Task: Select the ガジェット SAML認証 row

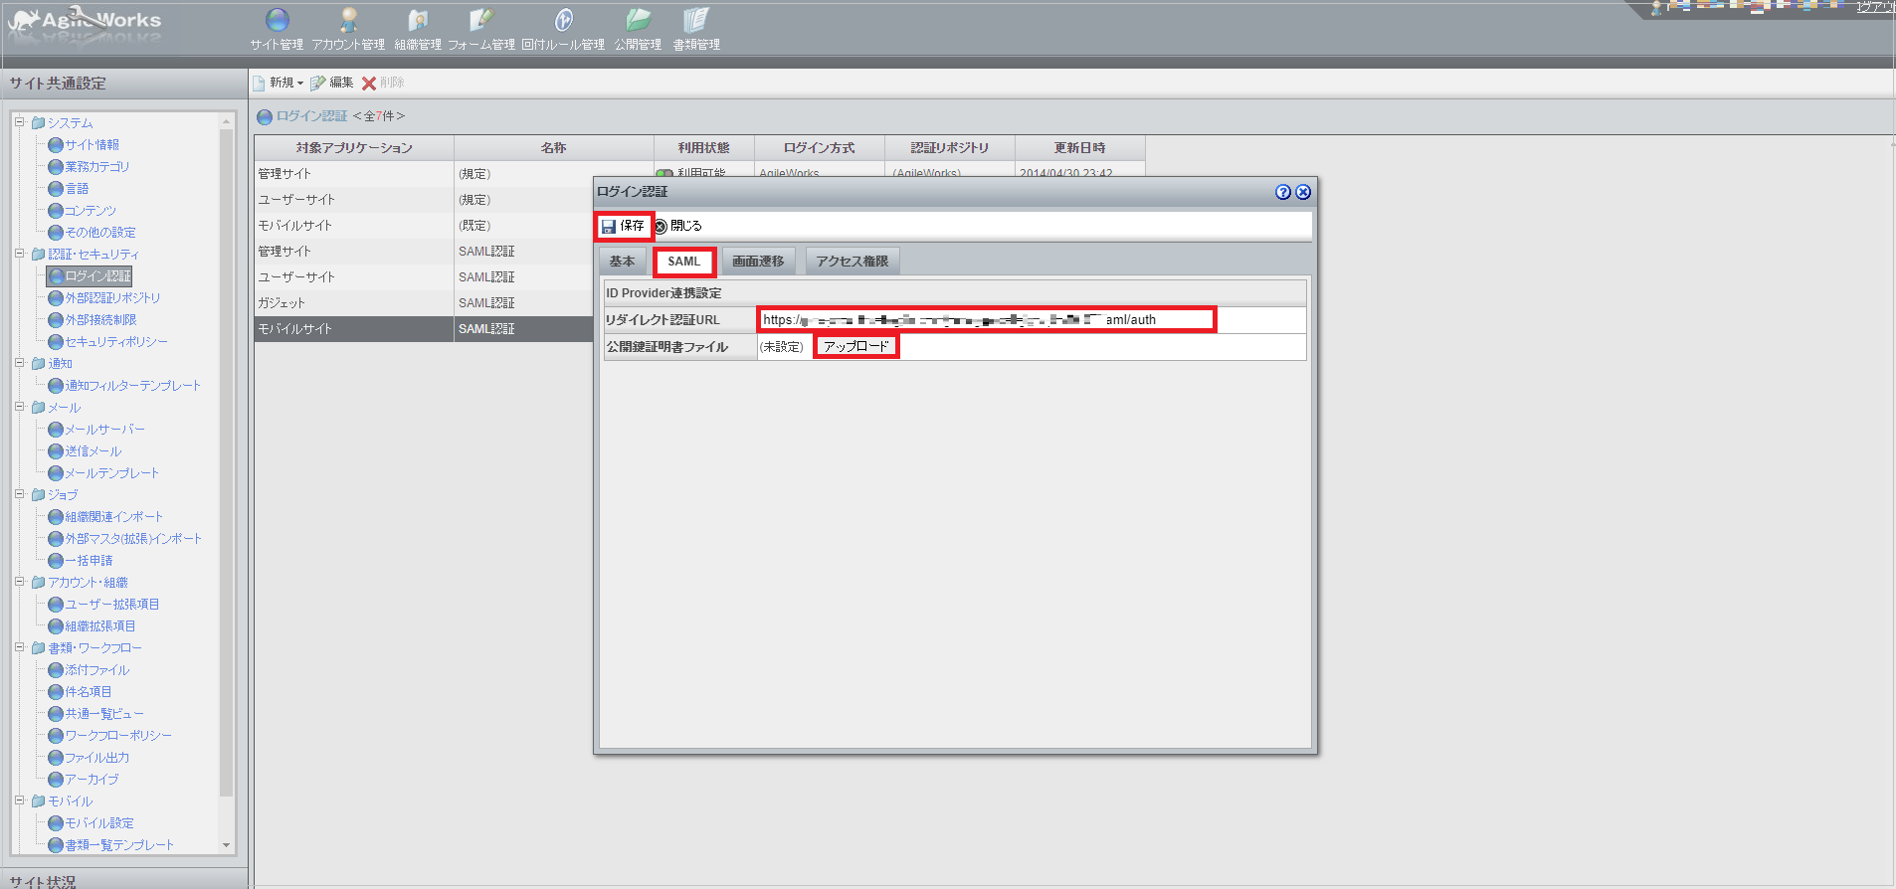Action: pyautogui.click(x=424, y=303)
